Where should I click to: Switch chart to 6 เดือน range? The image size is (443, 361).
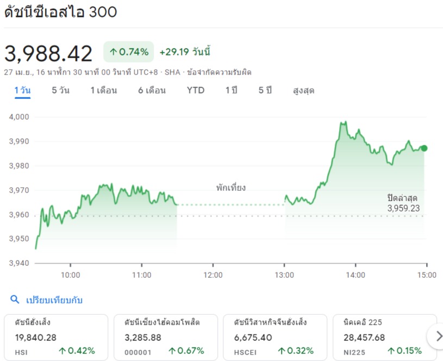tap(152, 90)
